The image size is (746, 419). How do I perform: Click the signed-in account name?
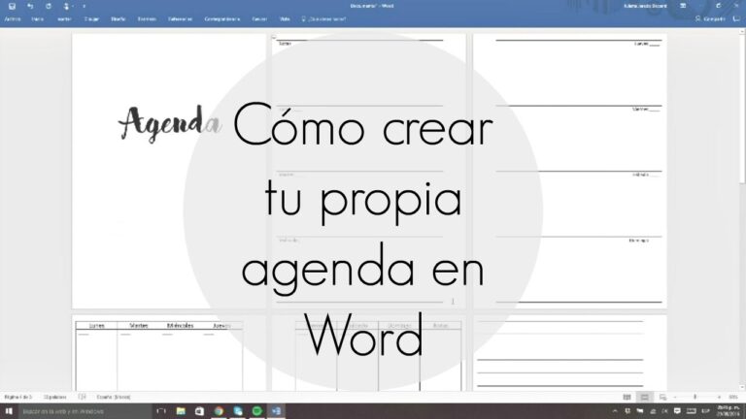(645, 6)
